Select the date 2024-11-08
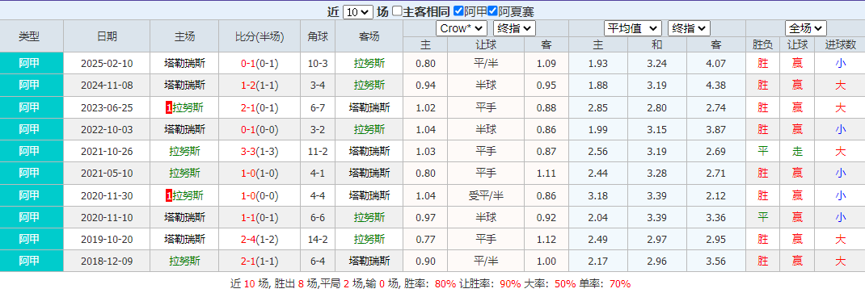865x293 pixels. pos(107,86)
